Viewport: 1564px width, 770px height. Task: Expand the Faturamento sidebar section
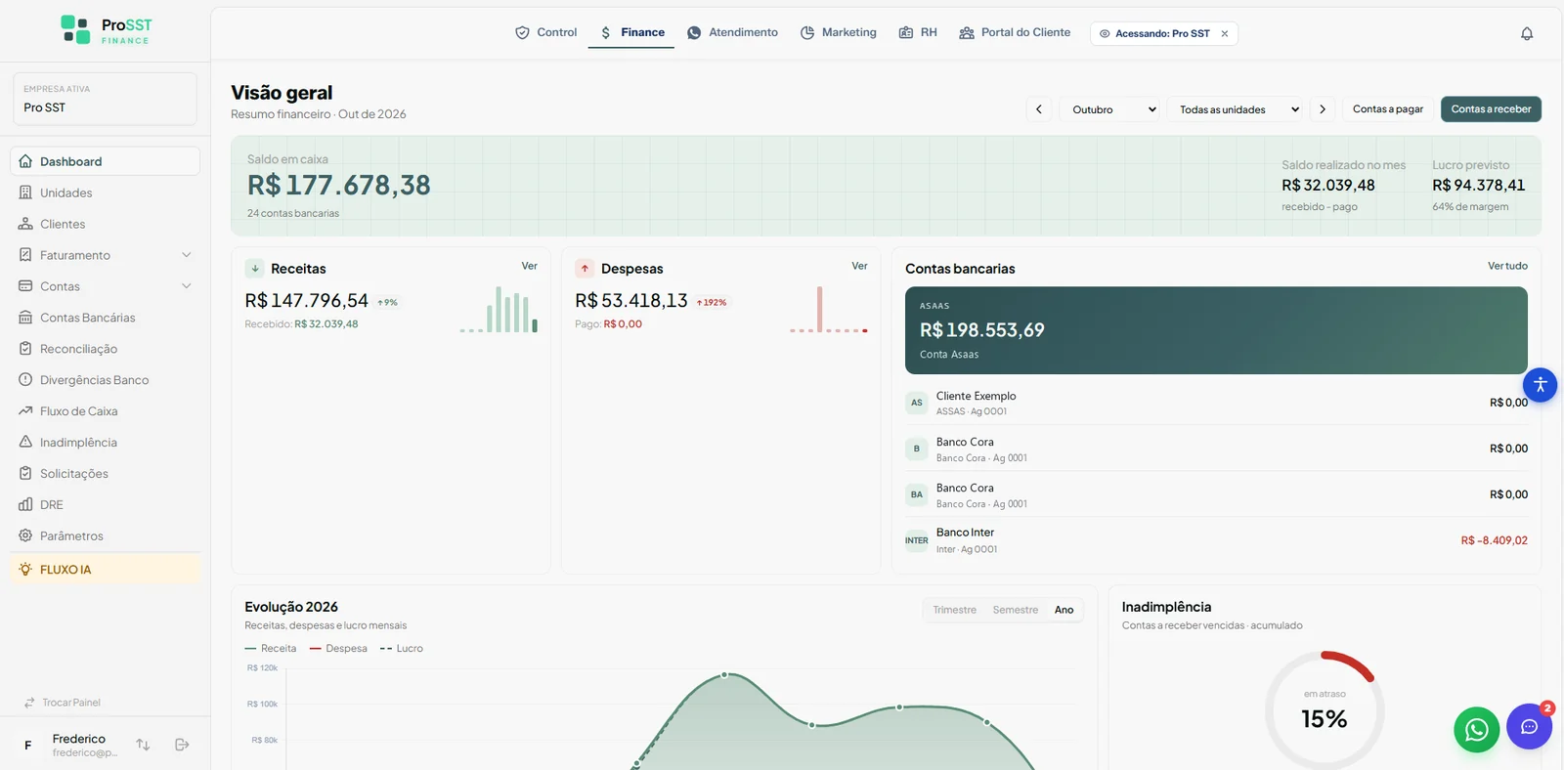click(x=106, y=255)
